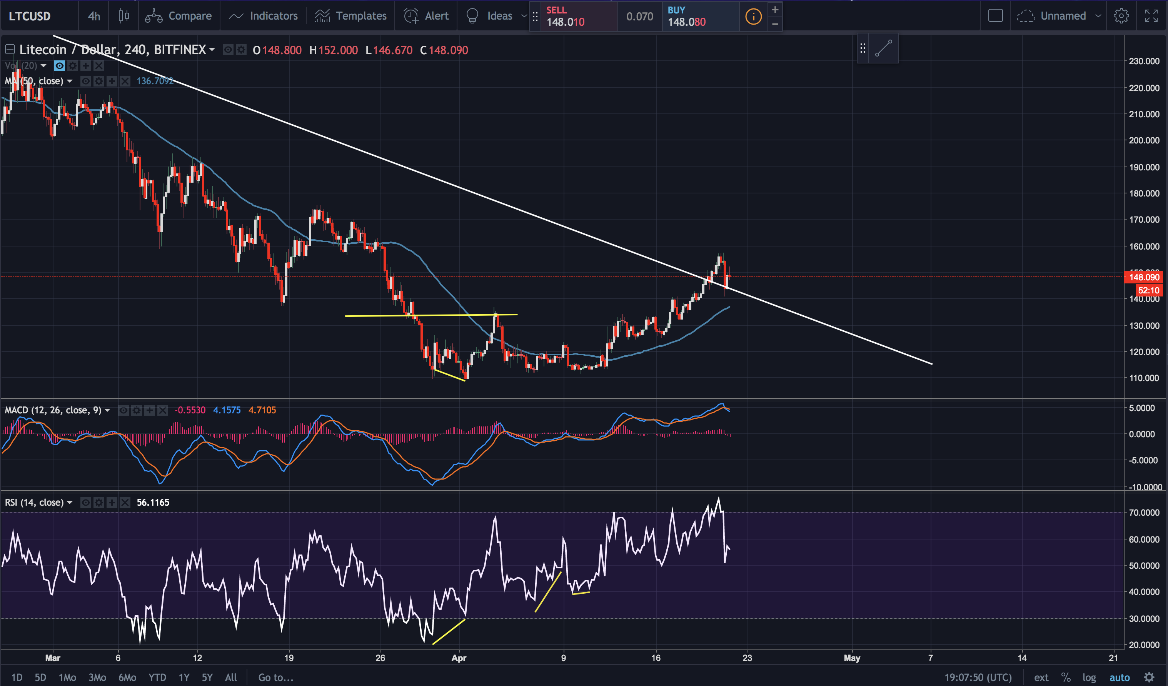Open chart properties gear in top bar
The height and width of the screenshot is (686, 1168).
1121,16
